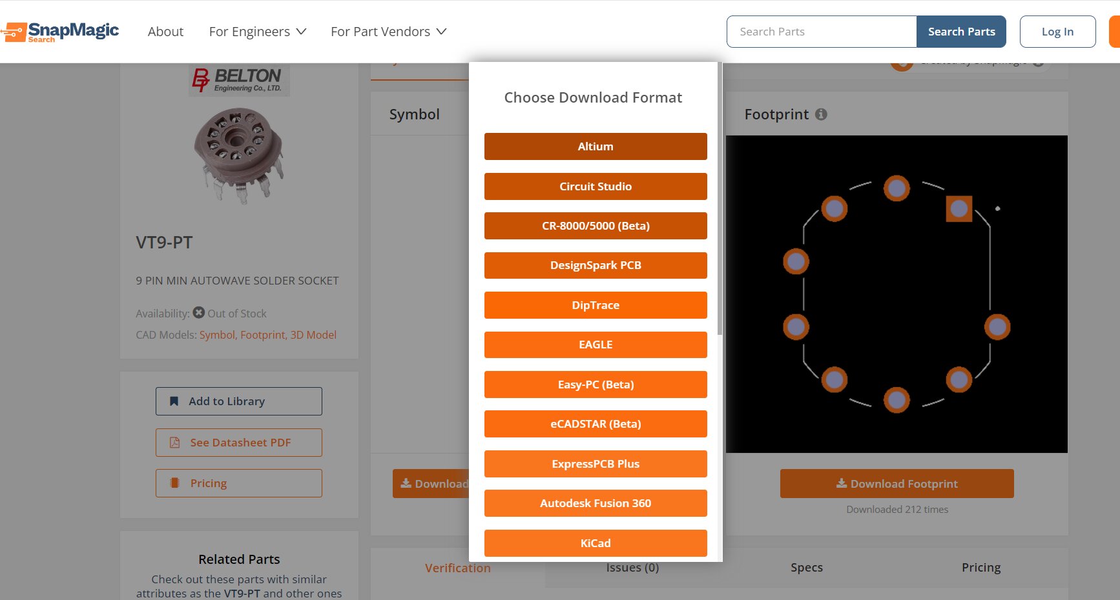The height and width of the screenshot is (600, 1120).
Task: Click the bookmark icon in Add to Library
Action: coord(174,401)
